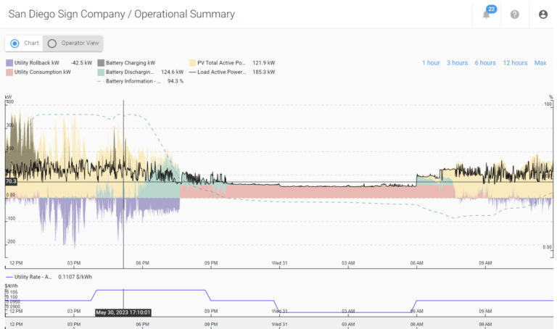Click the help question mark icon
The height and width of the screenshot is (329, 557).
coord(515,14)
